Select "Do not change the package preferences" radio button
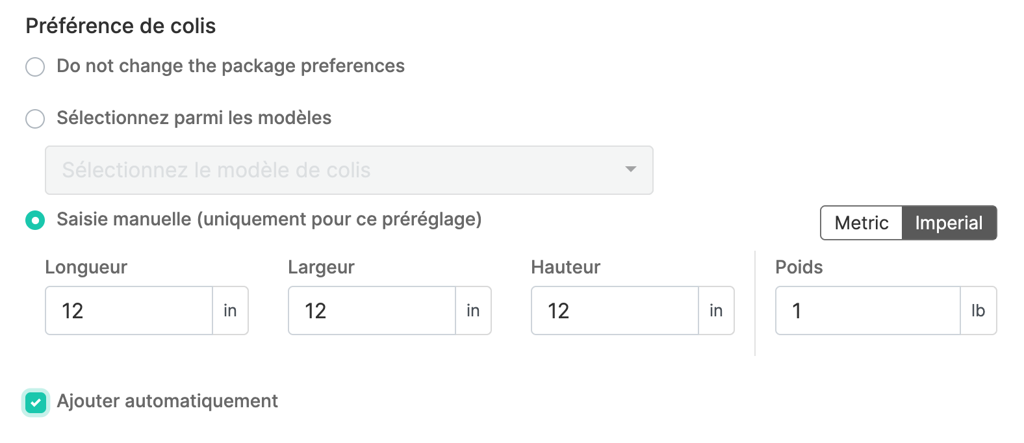This screenshot has width=1024, height=443. coord(35,66)
